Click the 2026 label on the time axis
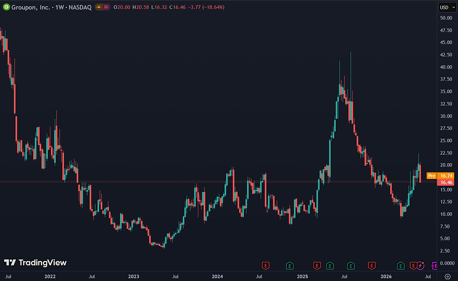This screenshot has height=281, width=458. tap(386, 276)
